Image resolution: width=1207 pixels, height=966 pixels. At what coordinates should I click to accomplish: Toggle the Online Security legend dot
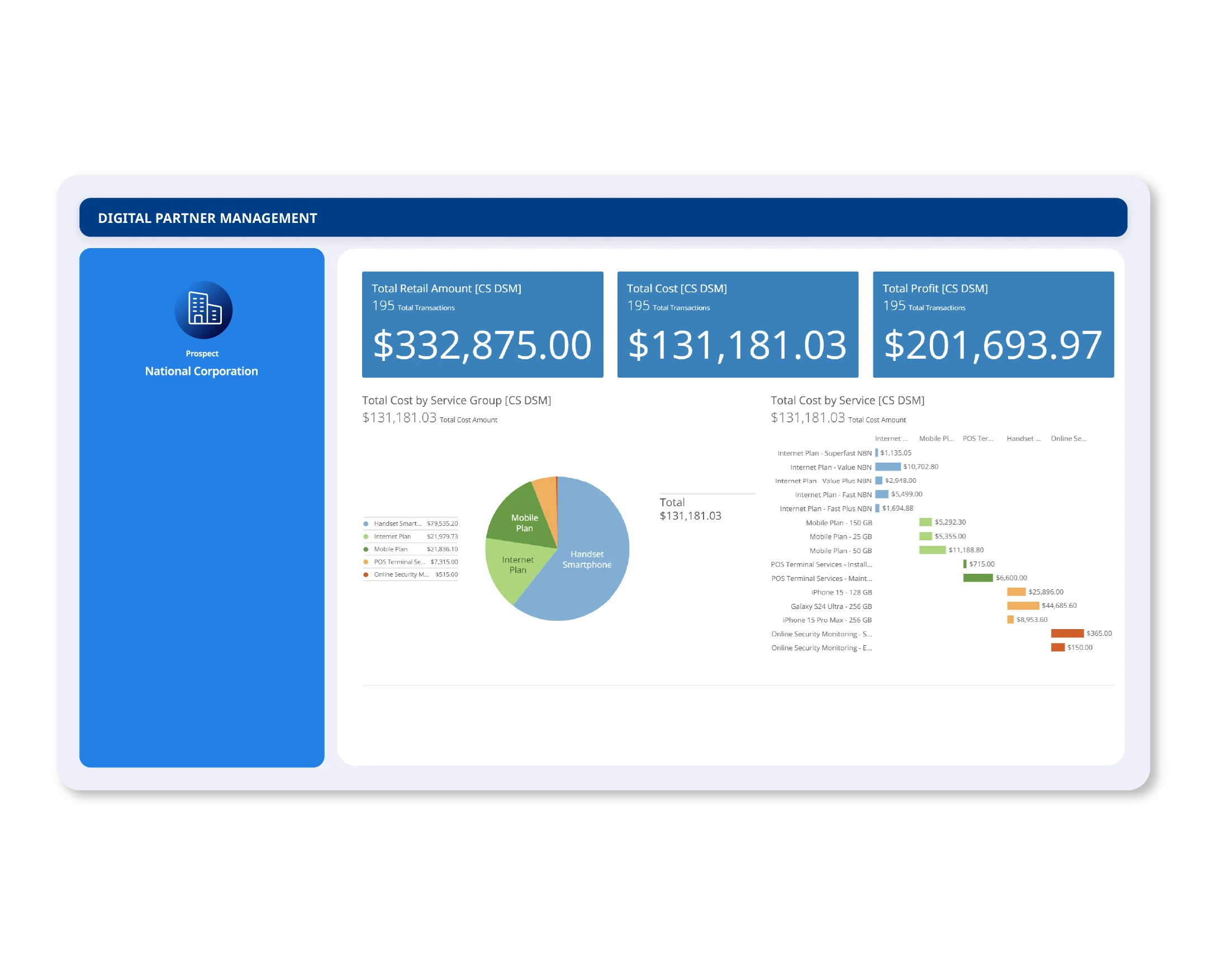point(366,574)
